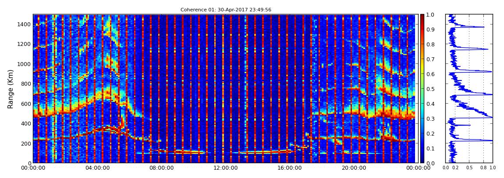The width and height of the screenshot is (504, 178).
Task: Click the colorbar 0.7 label
Action: tap(430, 59)
